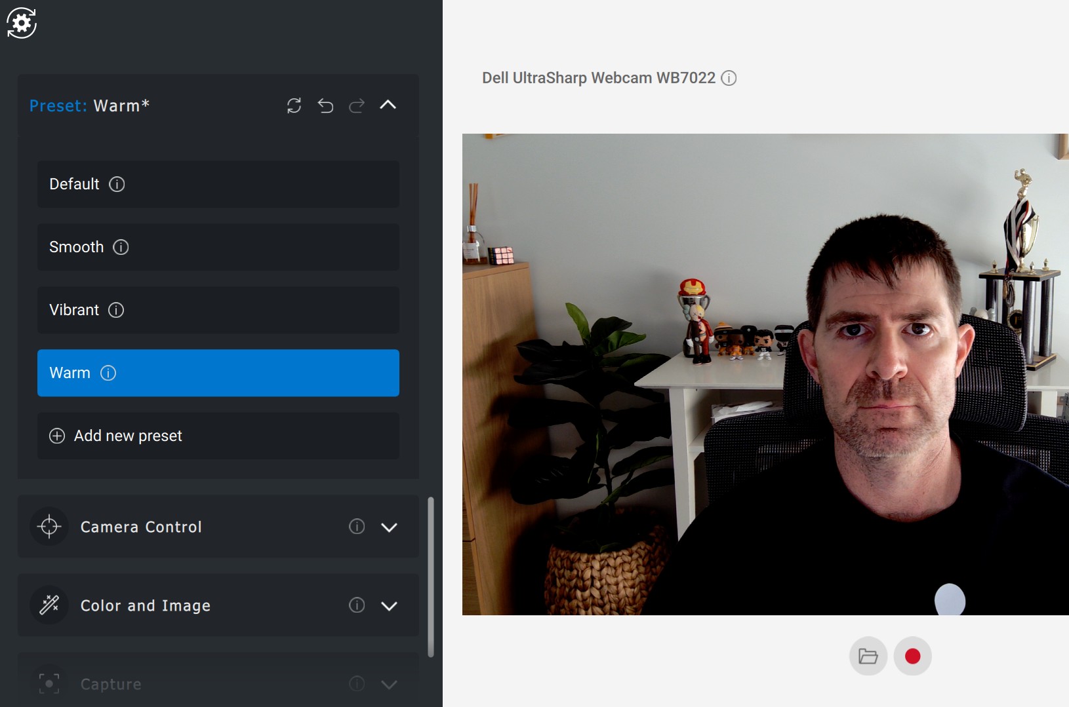This screenshot has width=1069, height=707.
Task: Expand the Capture section
Action: pos(389,683)
